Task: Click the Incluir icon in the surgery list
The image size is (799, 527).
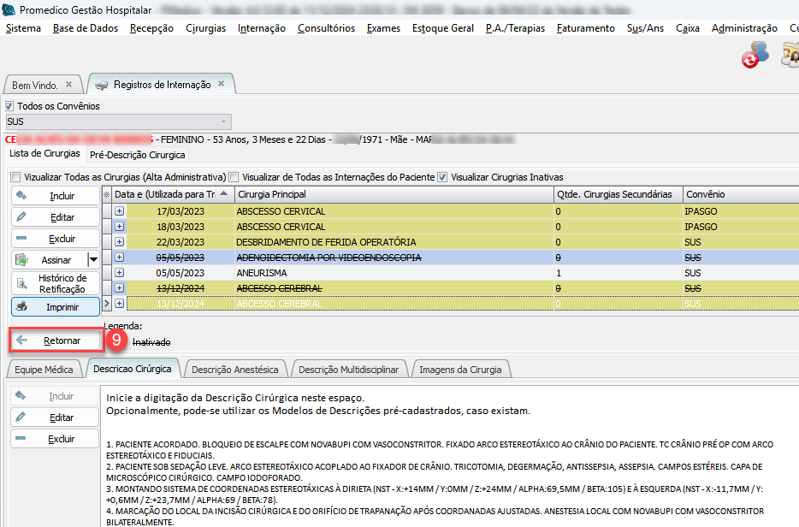Action: [x=21, y=196]
